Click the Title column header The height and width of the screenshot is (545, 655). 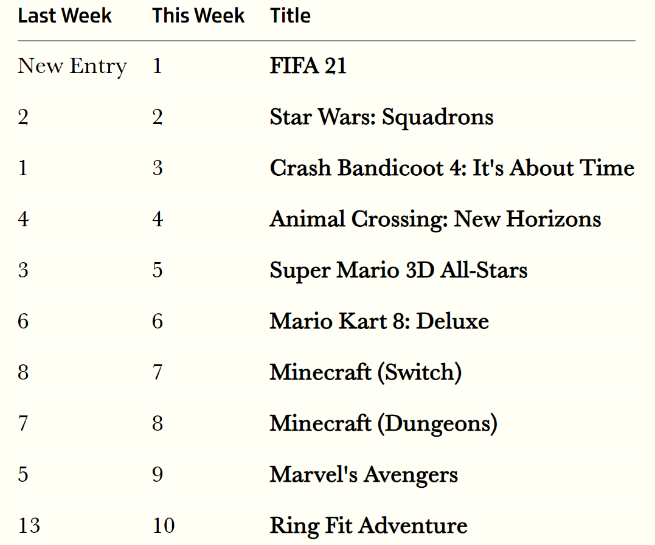pyautogui.click(x=290, y=16)
